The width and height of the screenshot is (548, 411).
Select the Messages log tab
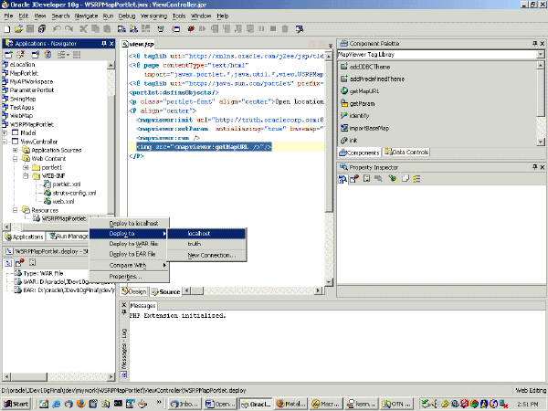143,306
